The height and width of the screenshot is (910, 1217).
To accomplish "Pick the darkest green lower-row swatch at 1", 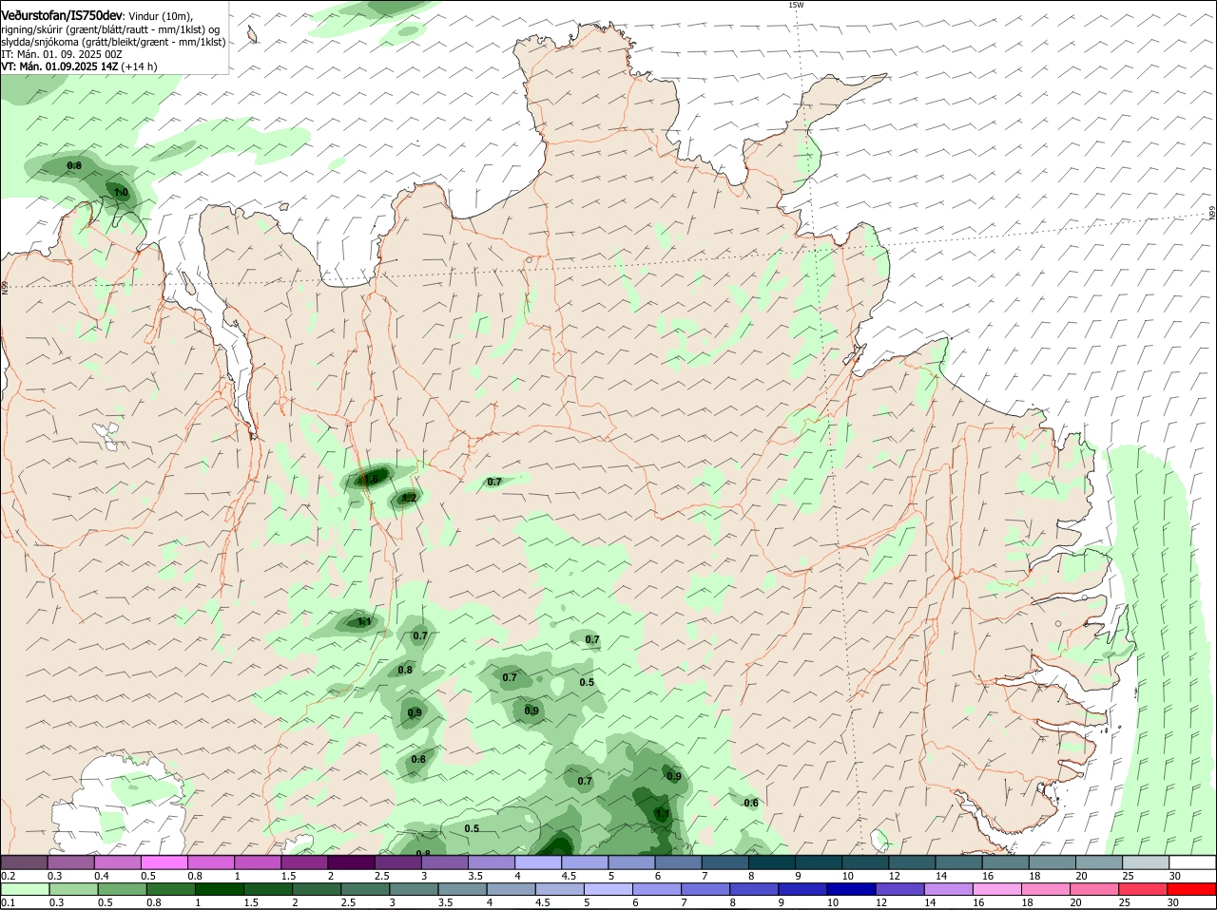I will [220, 890].
